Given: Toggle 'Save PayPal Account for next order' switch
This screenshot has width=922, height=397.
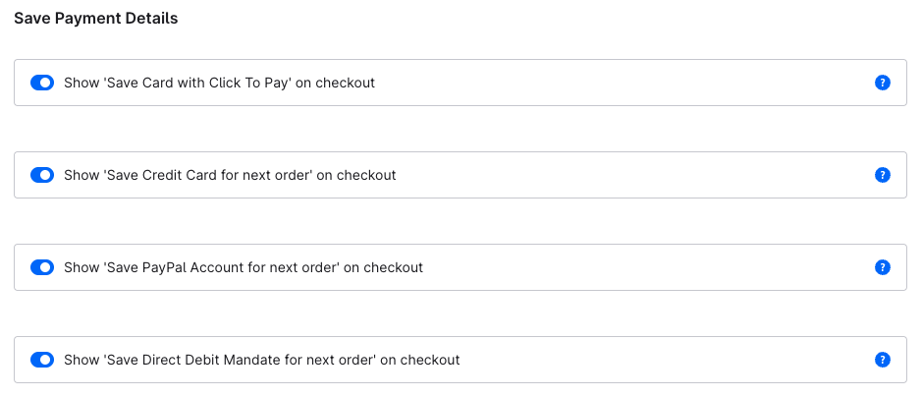Looking at the screenshot, I should click(42, 267).
